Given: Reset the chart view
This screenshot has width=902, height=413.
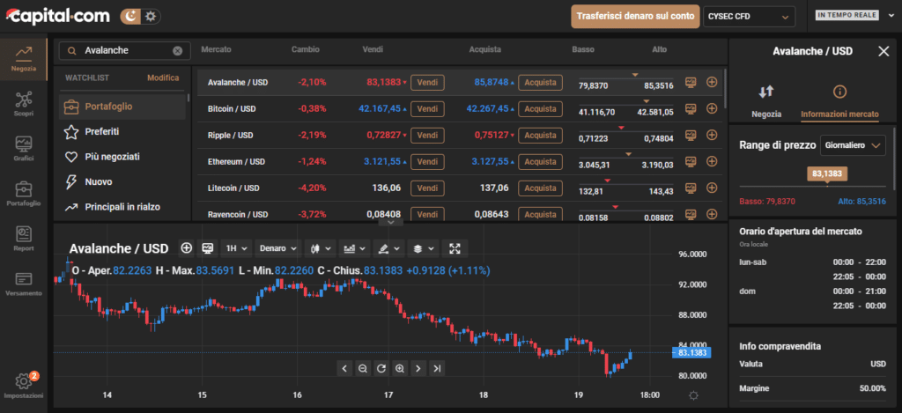Looking at the screenshot, I should coord(381,368).
